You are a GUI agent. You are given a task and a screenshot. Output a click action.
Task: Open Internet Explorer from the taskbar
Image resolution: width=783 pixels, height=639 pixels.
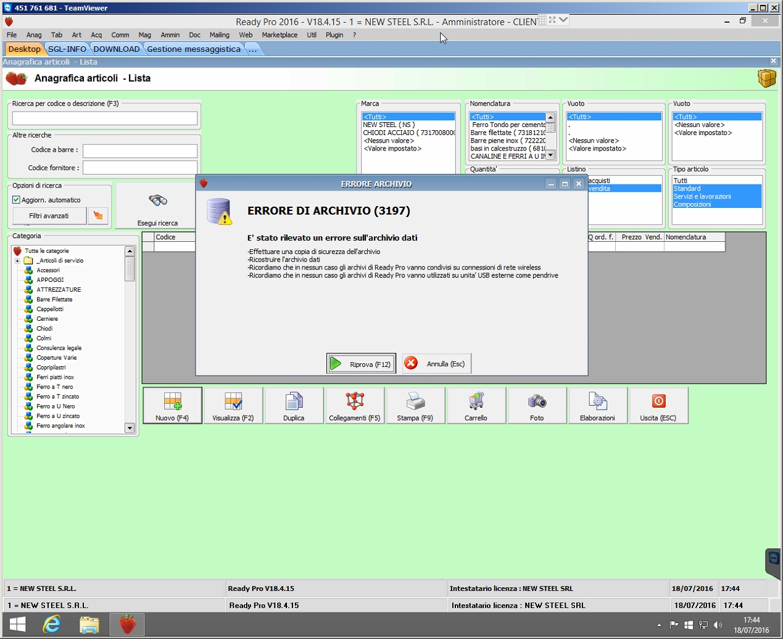point(52,624)
